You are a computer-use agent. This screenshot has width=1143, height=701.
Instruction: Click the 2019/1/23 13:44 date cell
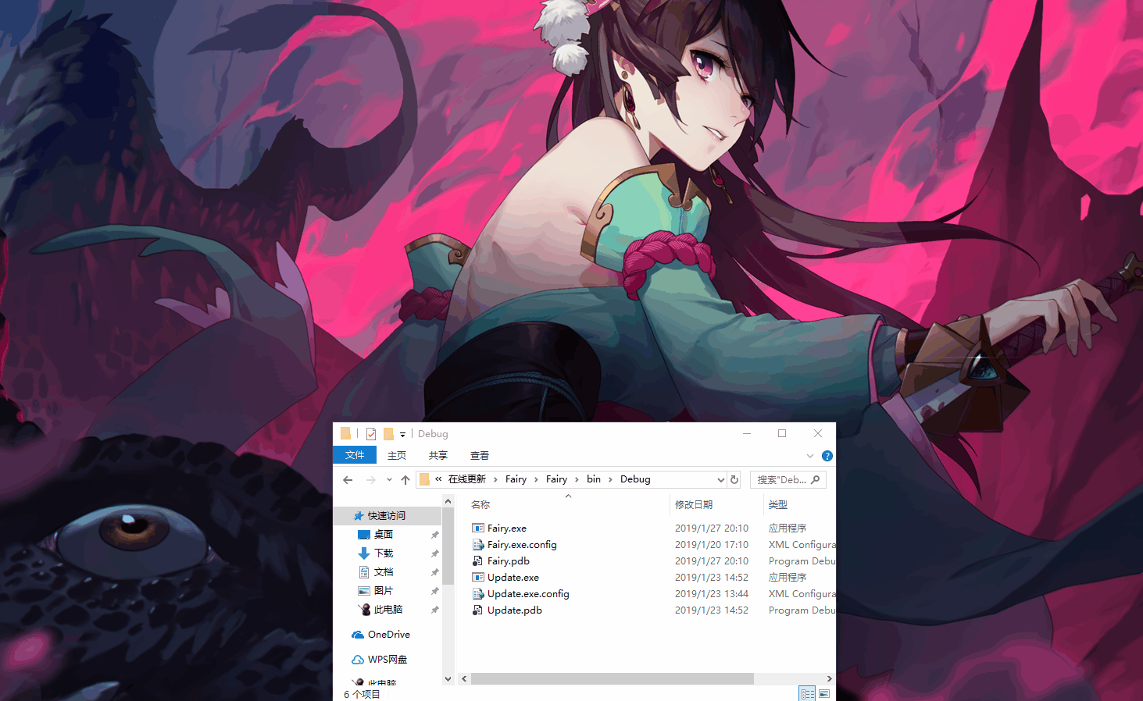click(712, 594)
